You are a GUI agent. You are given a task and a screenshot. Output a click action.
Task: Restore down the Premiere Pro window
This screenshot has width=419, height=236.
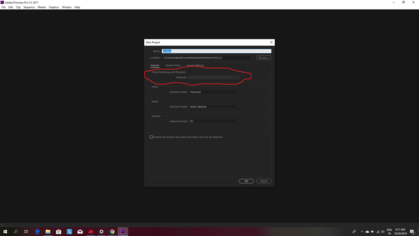[403, 2]
